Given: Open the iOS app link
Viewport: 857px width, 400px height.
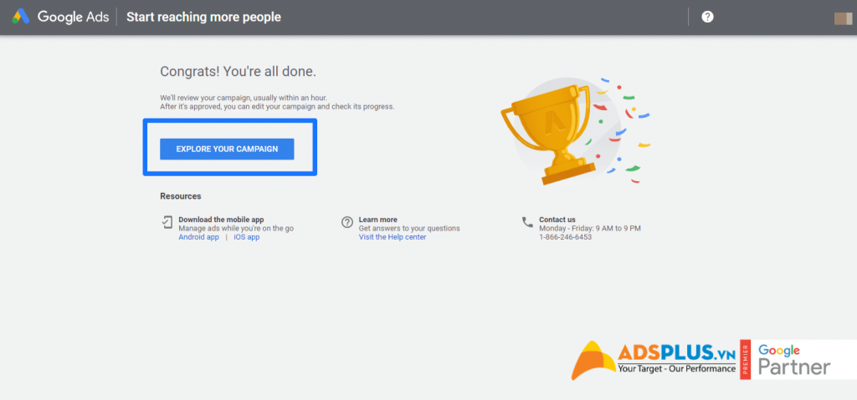Looking at the screenshot, I should pos(247,237).
